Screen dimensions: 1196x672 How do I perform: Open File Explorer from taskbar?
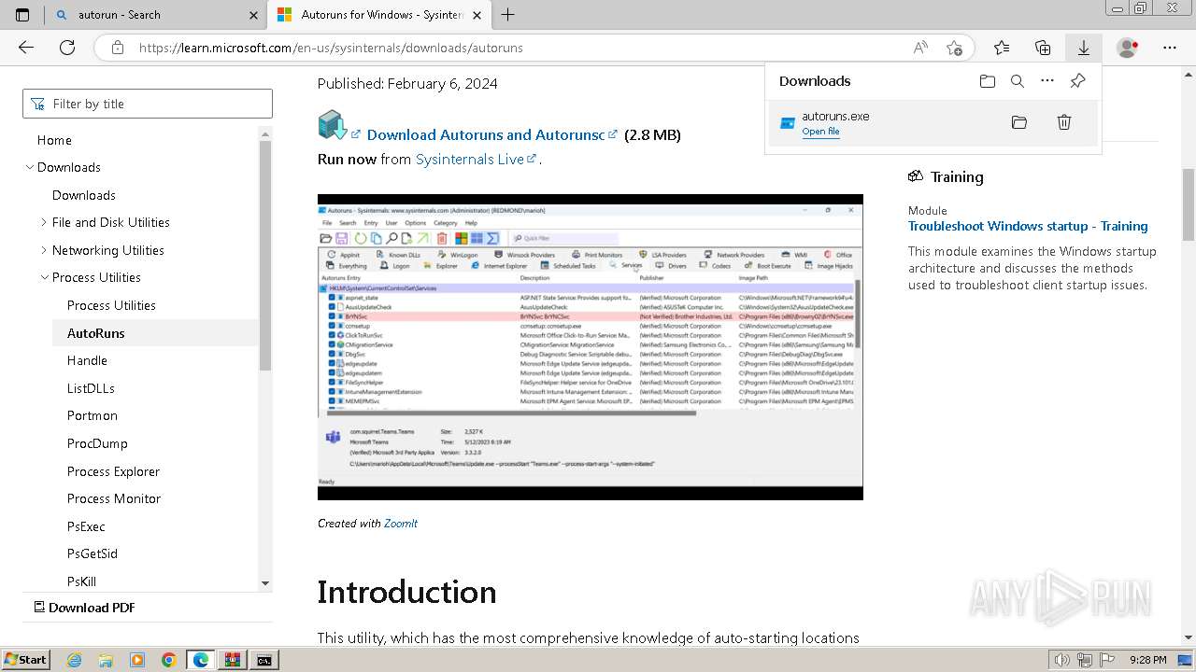pyautogui.click(x=106, y=660)
